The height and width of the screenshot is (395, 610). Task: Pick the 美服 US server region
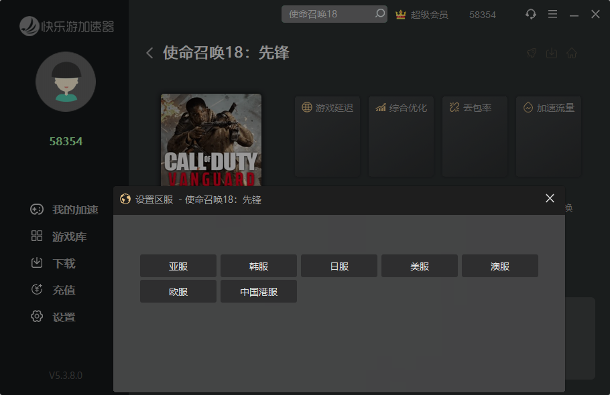[420, 266]
